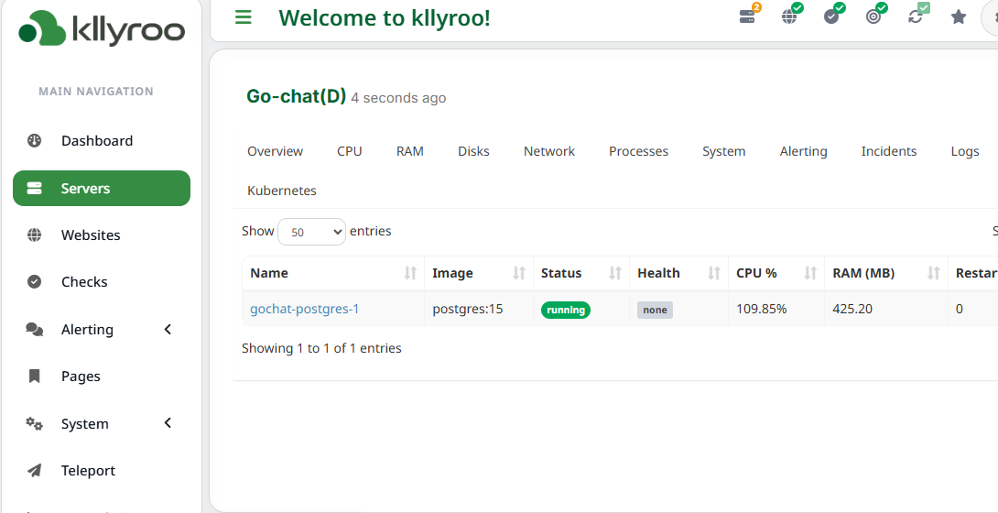Open the System tab in server view
The height and width of the screenshot is (513, 998).
click(723, 151)
